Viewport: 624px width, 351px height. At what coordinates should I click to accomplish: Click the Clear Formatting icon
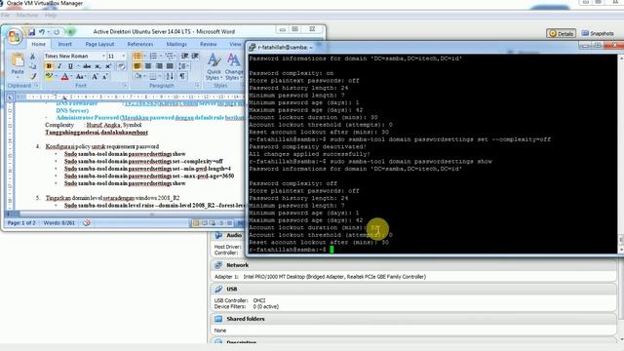coord(121,66)
